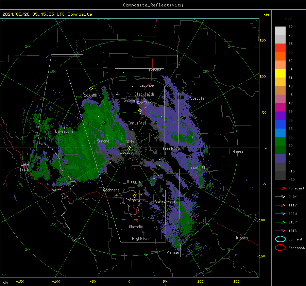Click the yellow diamond marker below RedDeer

140,111
